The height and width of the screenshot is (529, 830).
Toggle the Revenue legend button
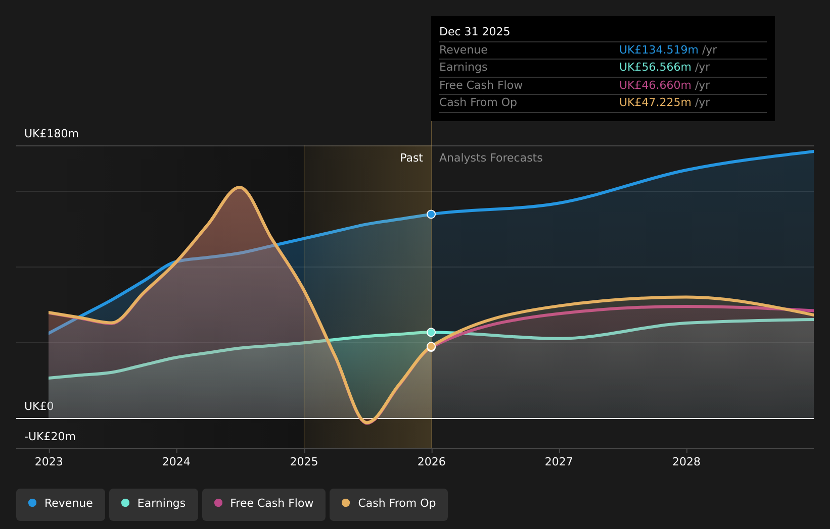coord(61,504)
